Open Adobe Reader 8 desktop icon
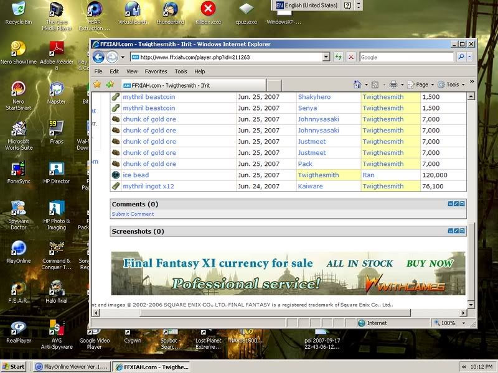The width and height of the screenshot is (498, 373). pos(57,55)
